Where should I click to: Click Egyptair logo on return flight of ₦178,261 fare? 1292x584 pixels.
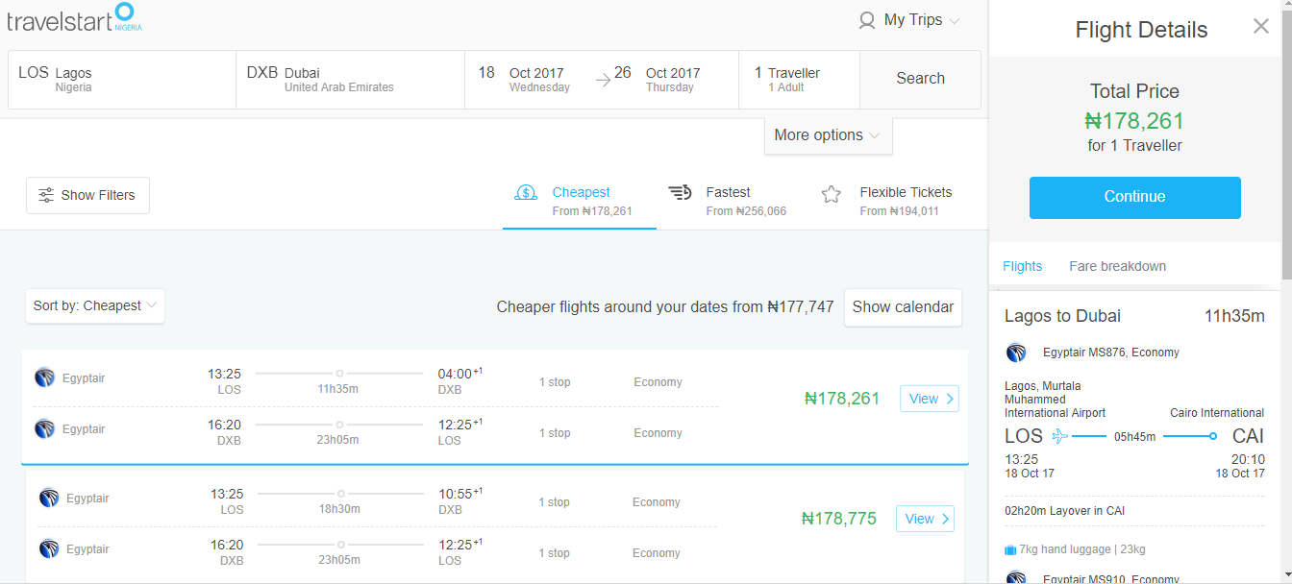[x=44, y=428]
